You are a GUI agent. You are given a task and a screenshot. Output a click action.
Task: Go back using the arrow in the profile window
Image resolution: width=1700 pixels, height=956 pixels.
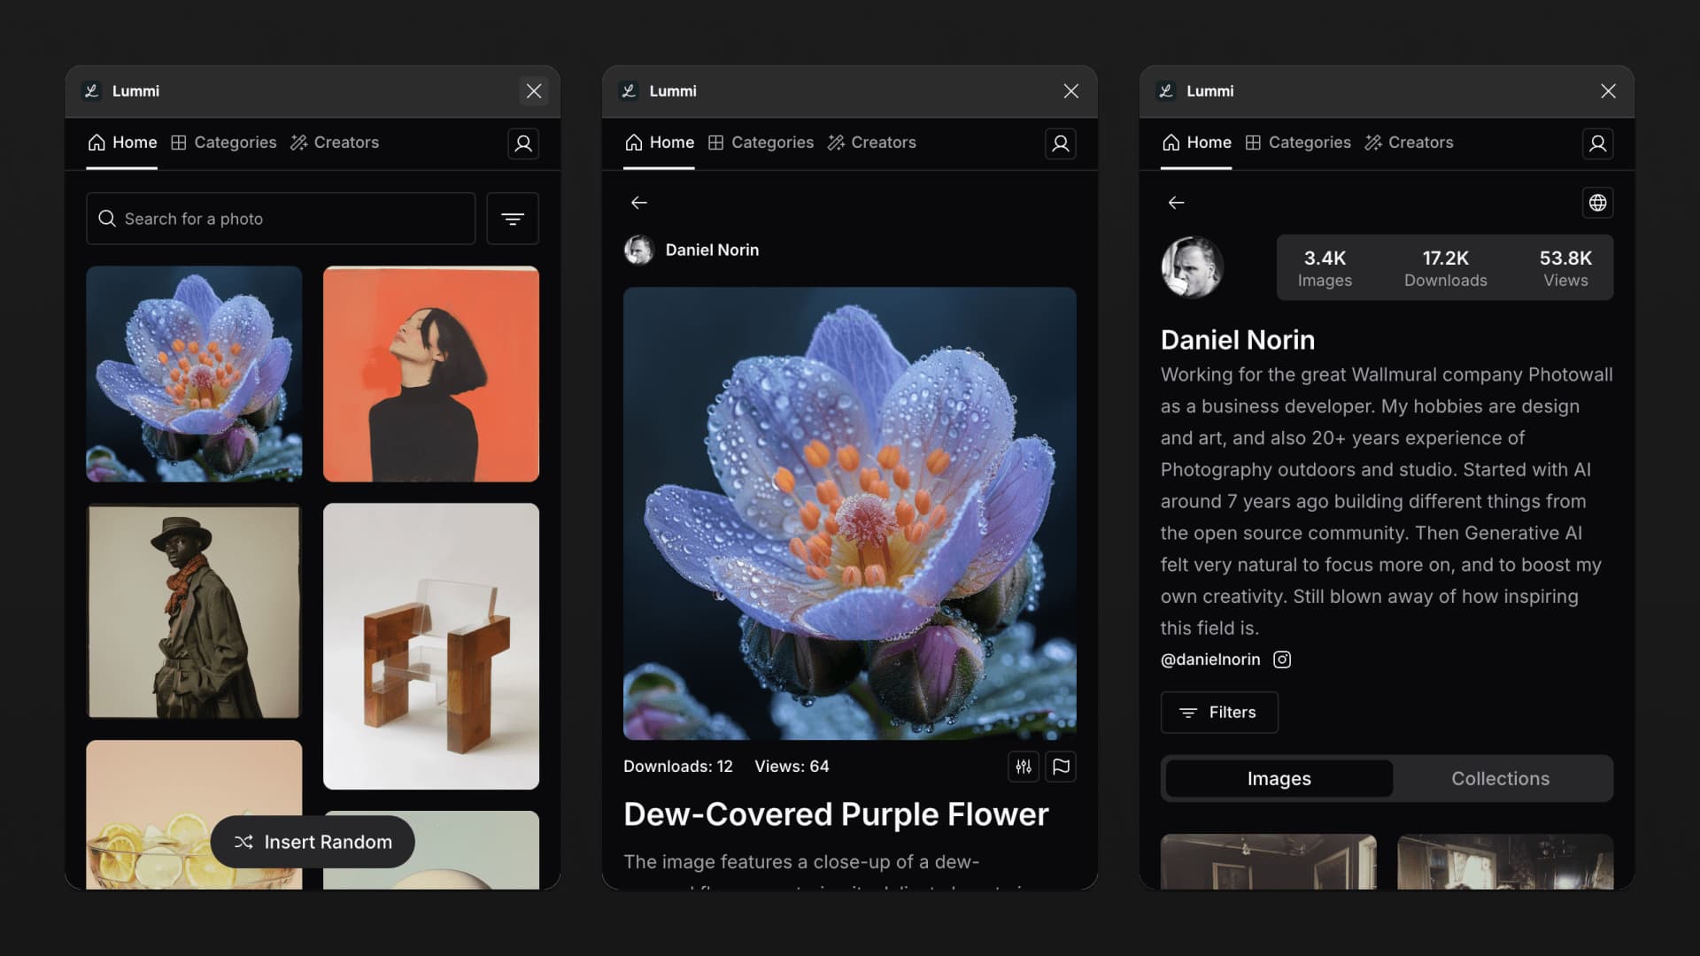pos(1177,203)
